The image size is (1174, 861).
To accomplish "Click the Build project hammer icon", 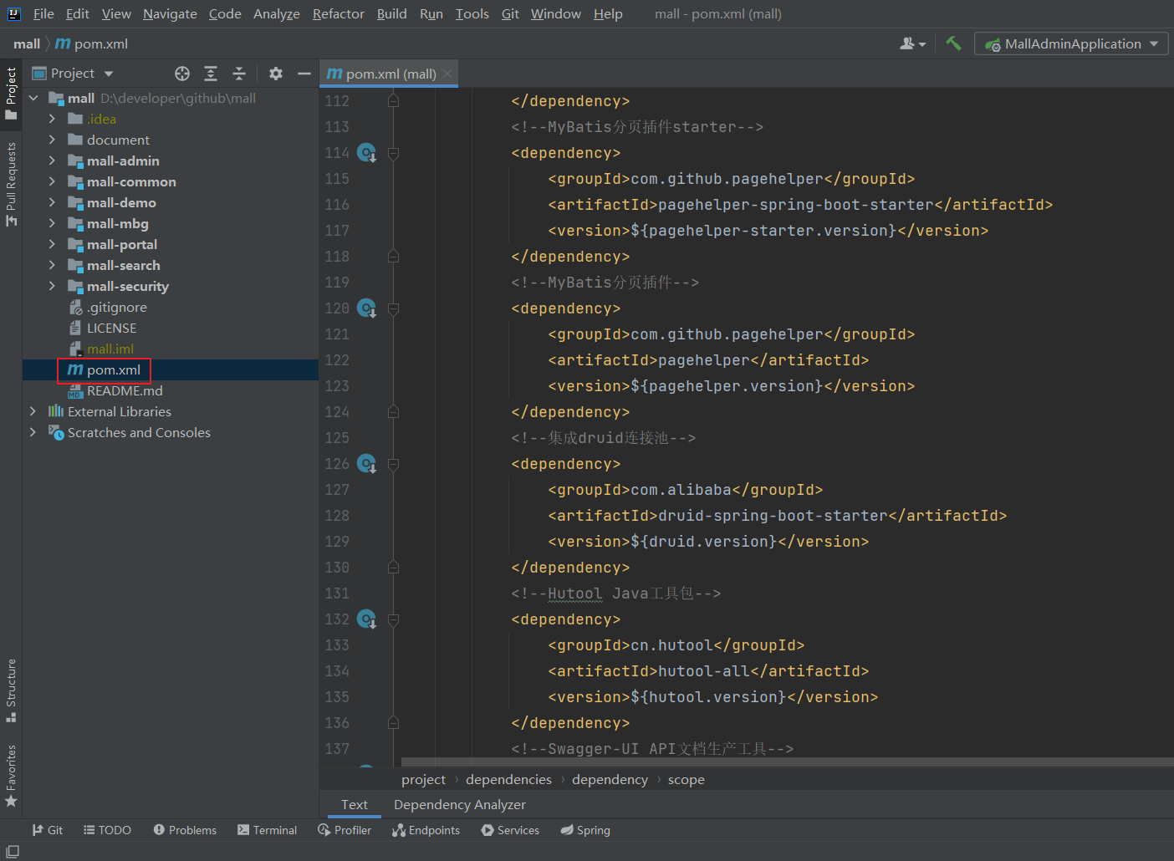I will click(x=953, y=43).
